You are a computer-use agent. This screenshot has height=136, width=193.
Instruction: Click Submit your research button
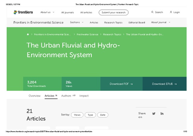tap(113, 12)
